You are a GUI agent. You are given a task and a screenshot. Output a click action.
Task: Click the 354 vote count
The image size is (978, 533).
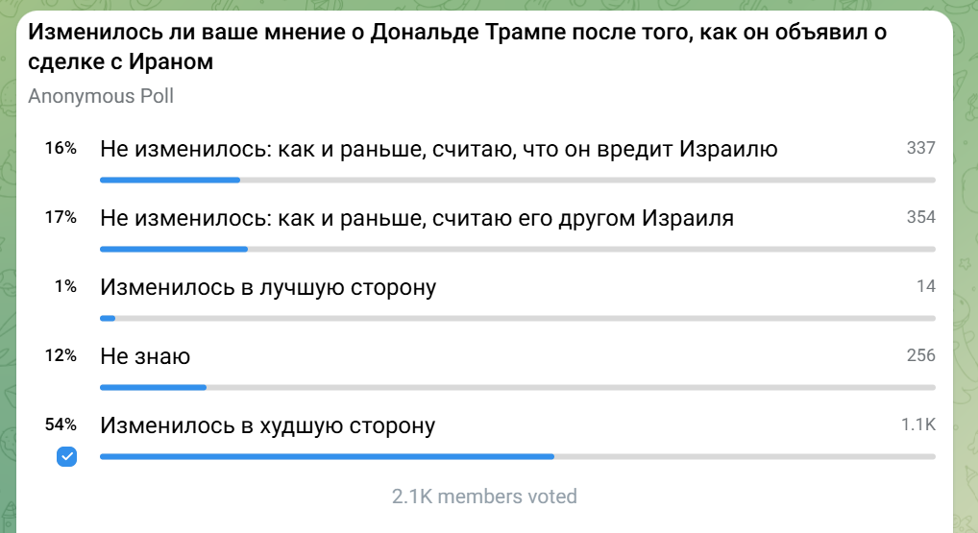click(920, 217)
